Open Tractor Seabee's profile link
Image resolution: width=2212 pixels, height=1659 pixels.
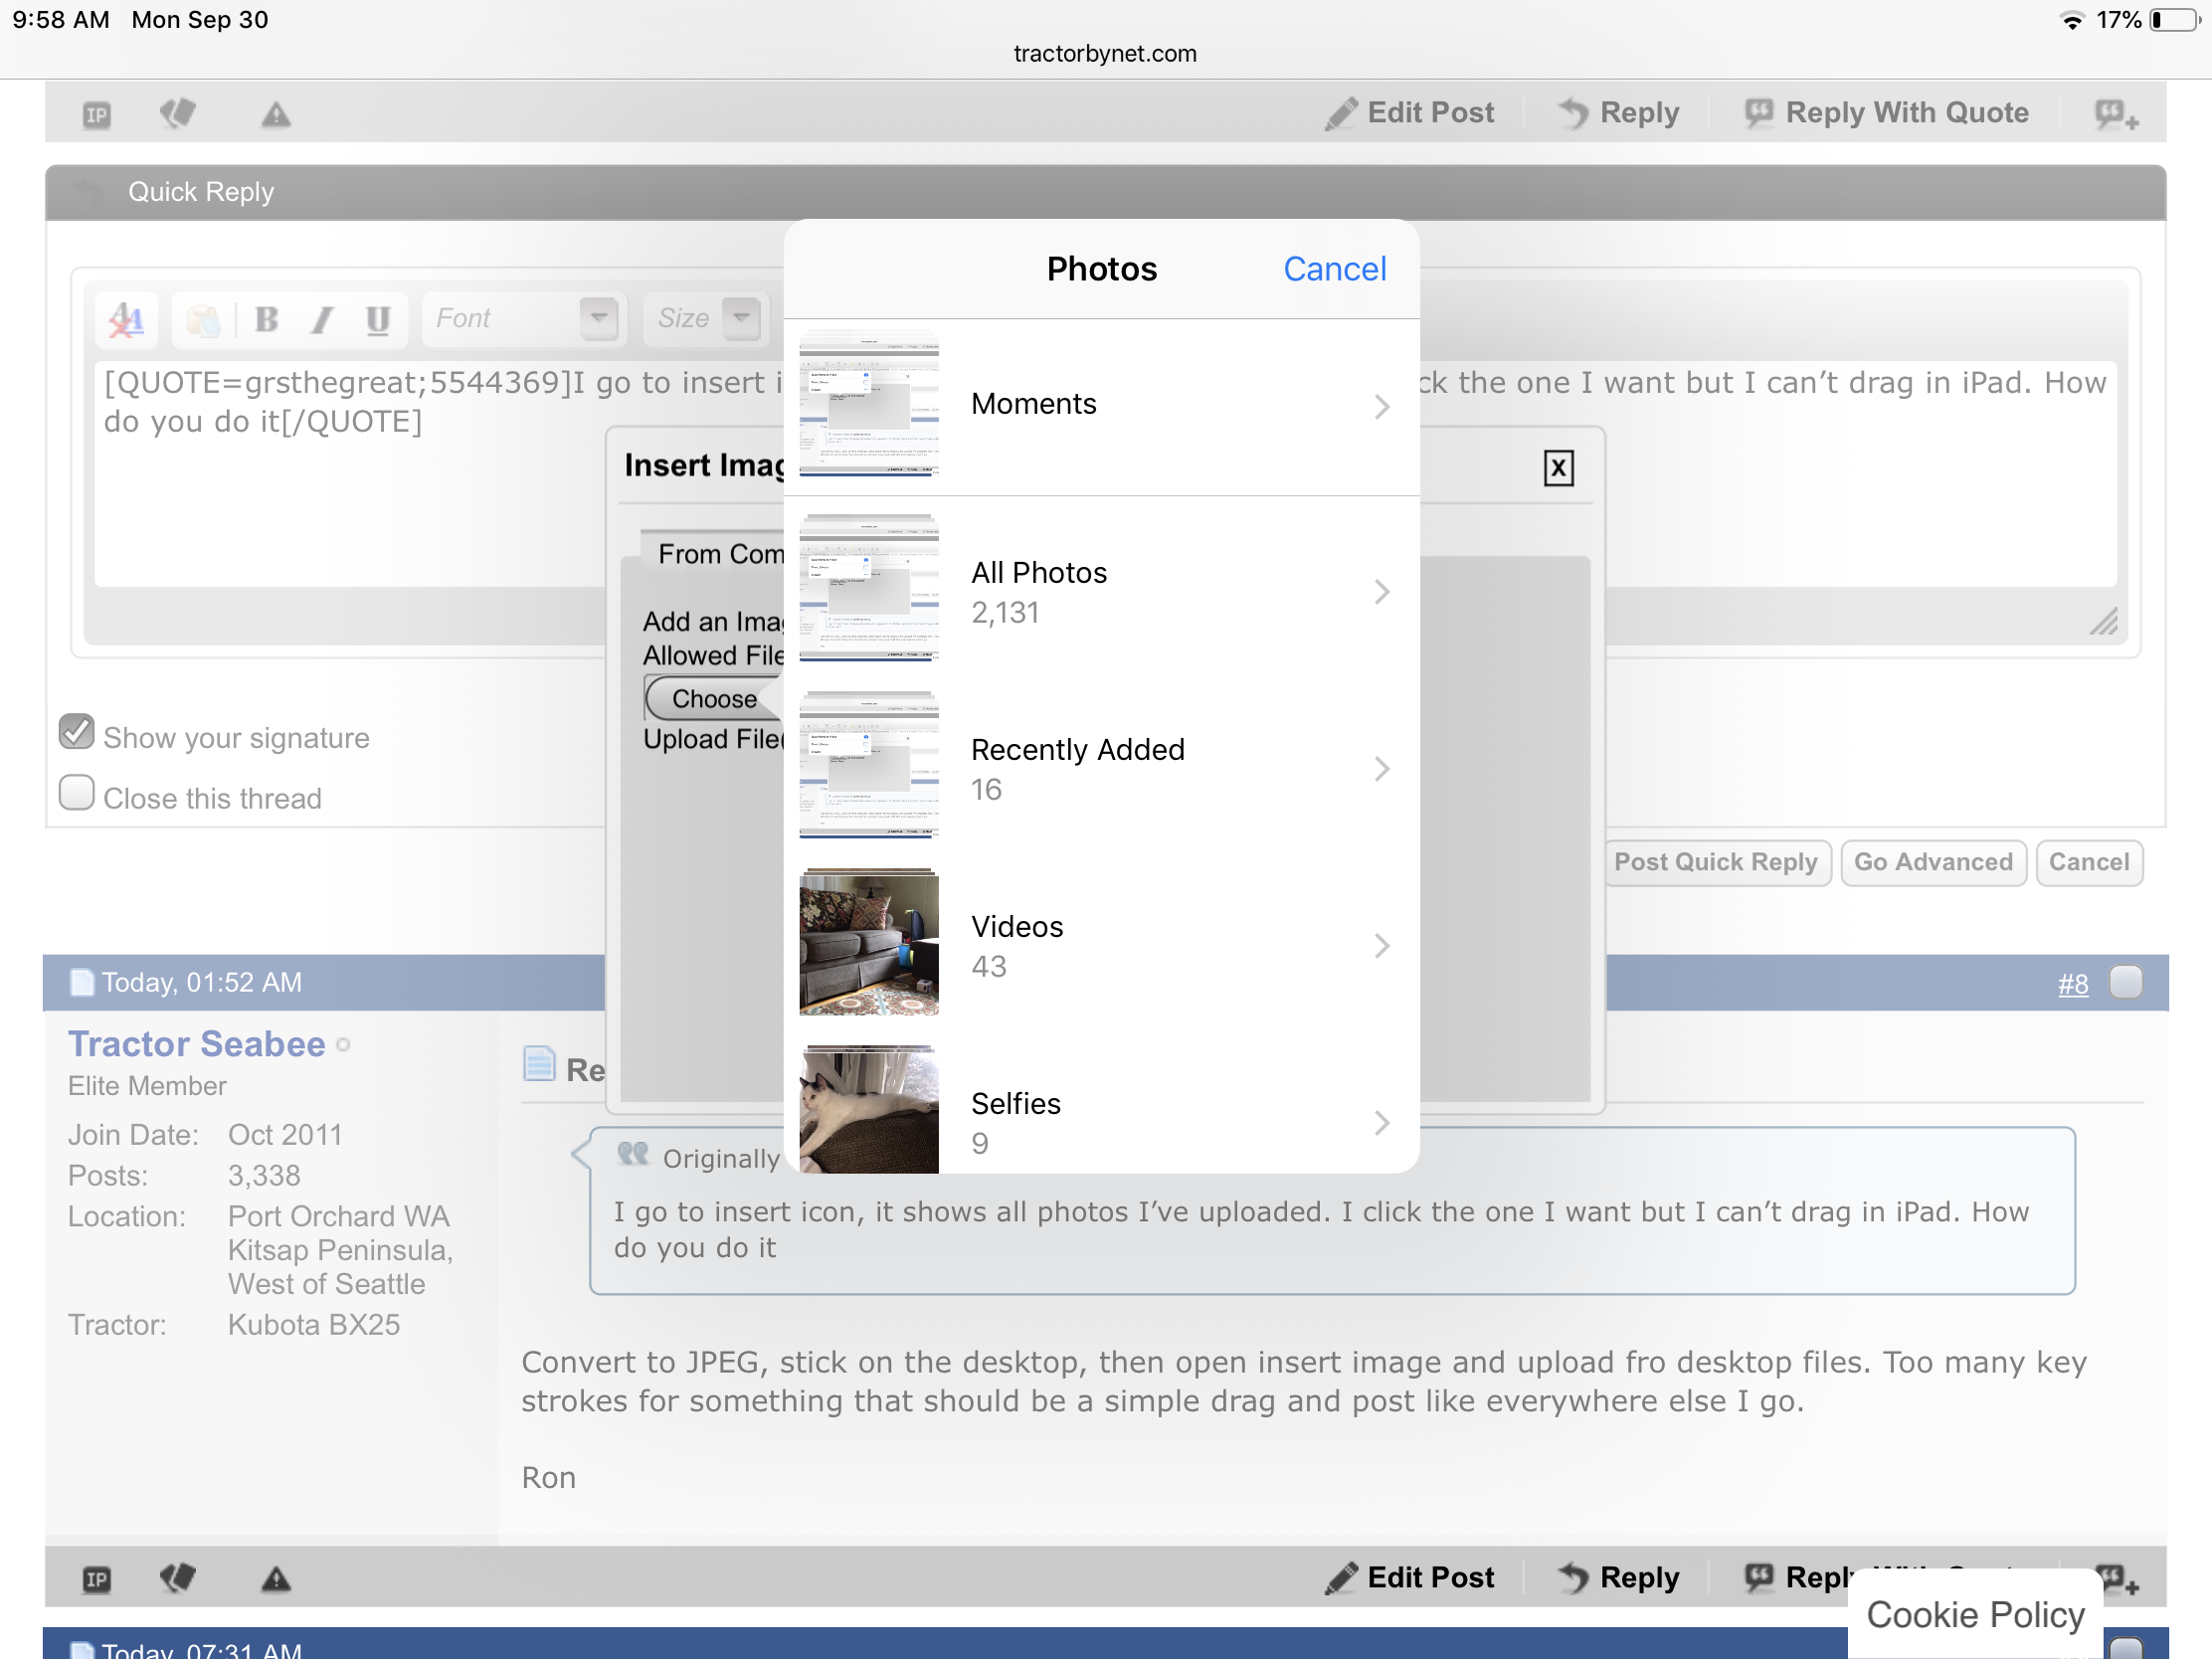pyautogui.click(x=197, y=1044)
